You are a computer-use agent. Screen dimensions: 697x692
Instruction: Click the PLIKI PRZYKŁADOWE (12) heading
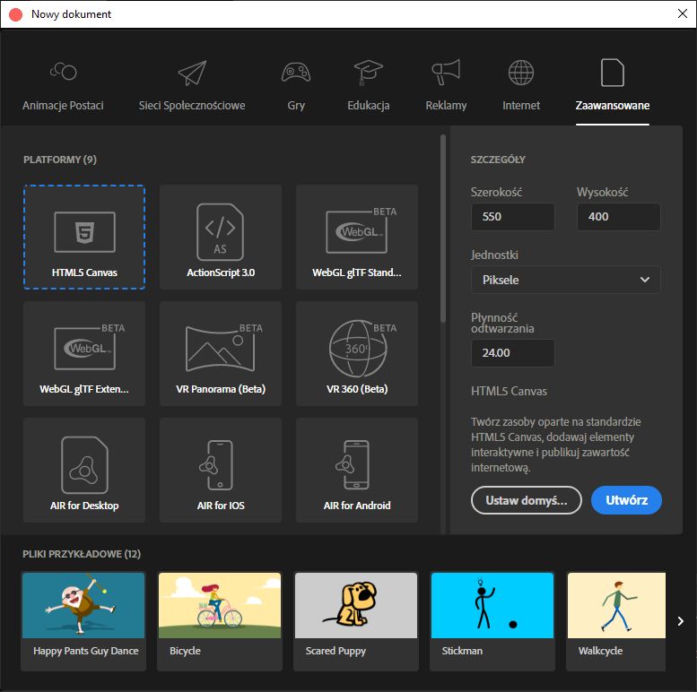[82, 554]
